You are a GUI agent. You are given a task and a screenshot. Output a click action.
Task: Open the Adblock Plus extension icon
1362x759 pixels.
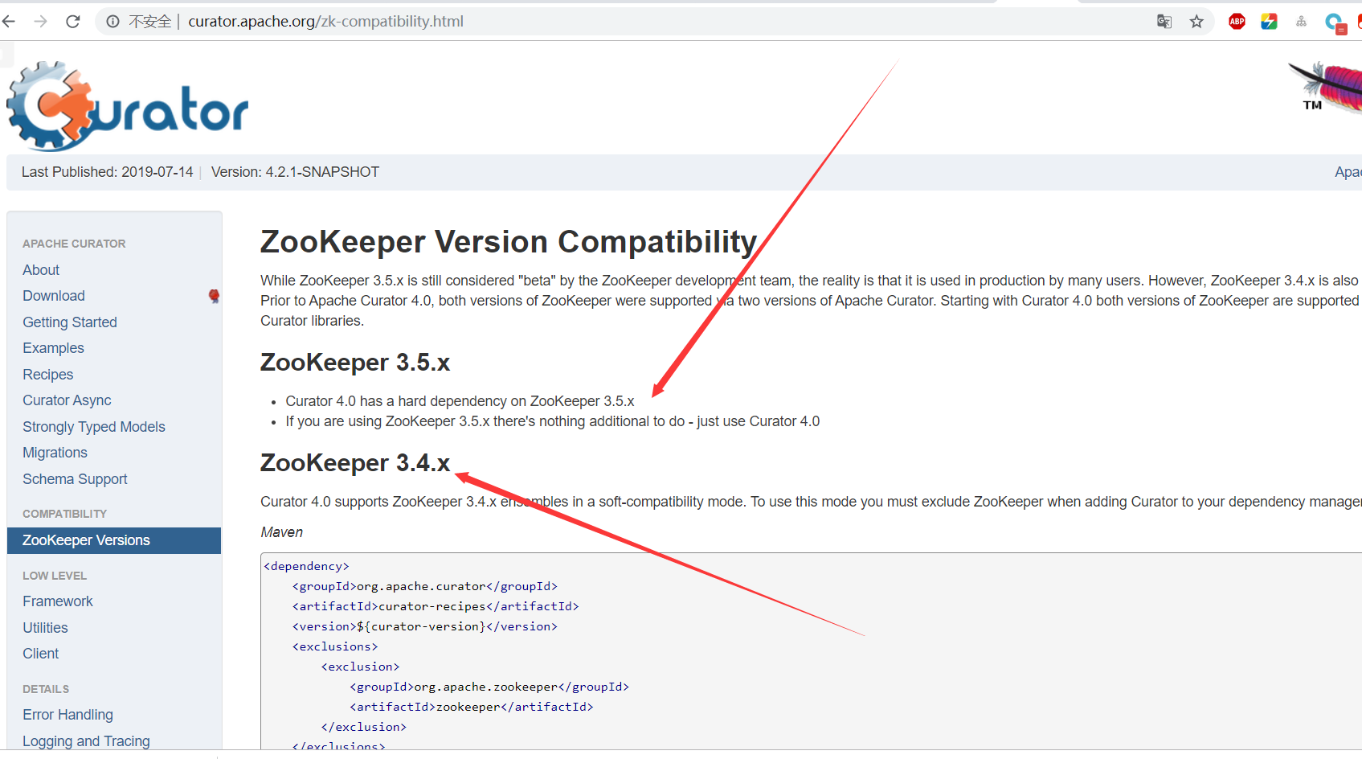pos(1237,22)
